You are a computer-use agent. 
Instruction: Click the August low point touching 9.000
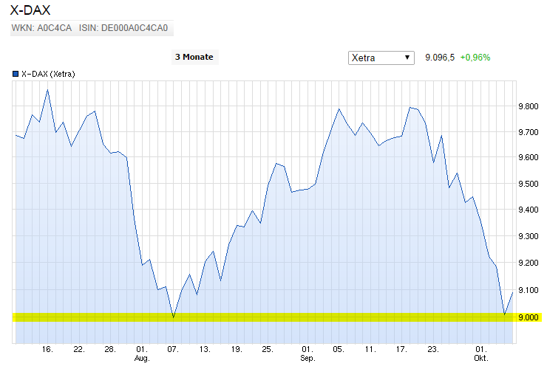[174, 317]
